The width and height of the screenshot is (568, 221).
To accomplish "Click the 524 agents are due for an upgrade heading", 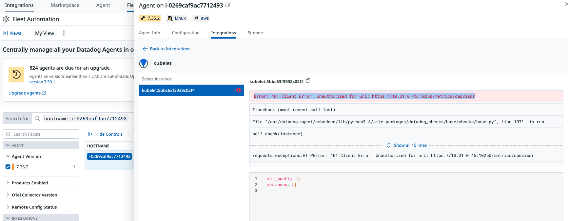I will pyautogui.click(x=69, y=68).
